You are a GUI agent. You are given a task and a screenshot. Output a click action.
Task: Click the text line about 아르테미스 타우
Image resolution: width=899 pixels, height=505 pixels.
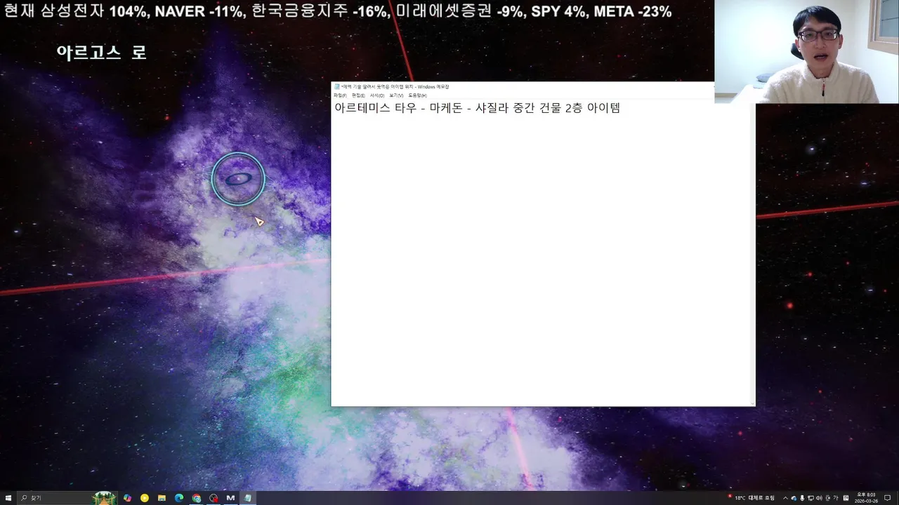pyautogui.click(x=477, y=108)
